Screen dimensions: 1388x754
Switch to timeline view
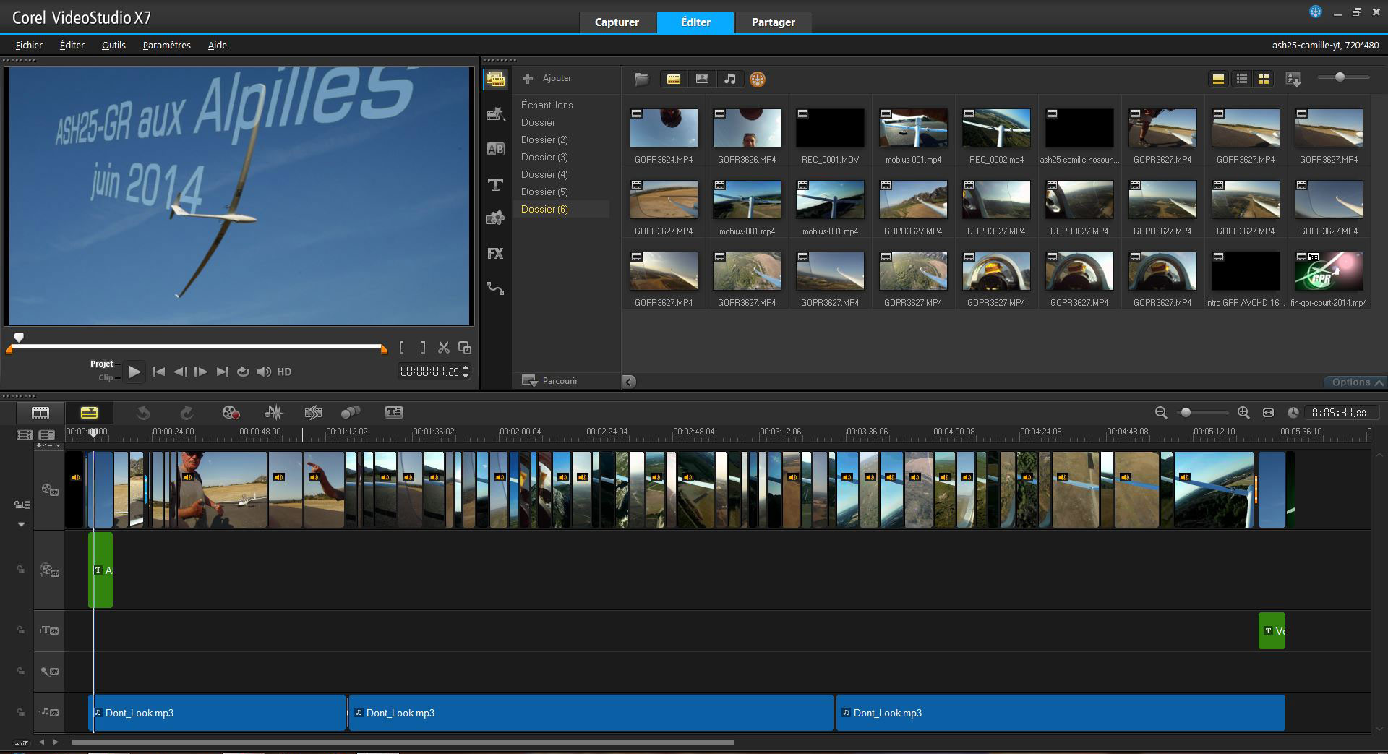coord(89,413)
